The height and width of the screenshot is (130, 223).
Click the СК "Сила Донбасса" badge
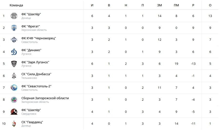[x=14, y=76]
